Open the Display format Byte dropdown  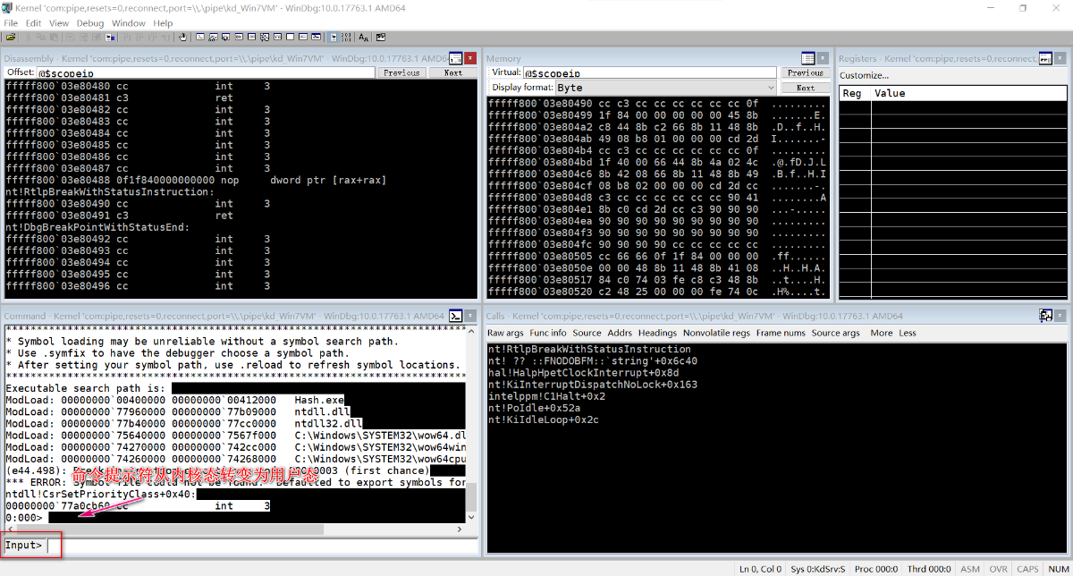(666, 88)
